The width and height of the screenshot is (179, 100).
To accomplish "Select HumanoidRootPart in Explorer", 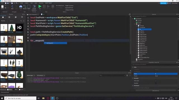I will tap(144, 57).
